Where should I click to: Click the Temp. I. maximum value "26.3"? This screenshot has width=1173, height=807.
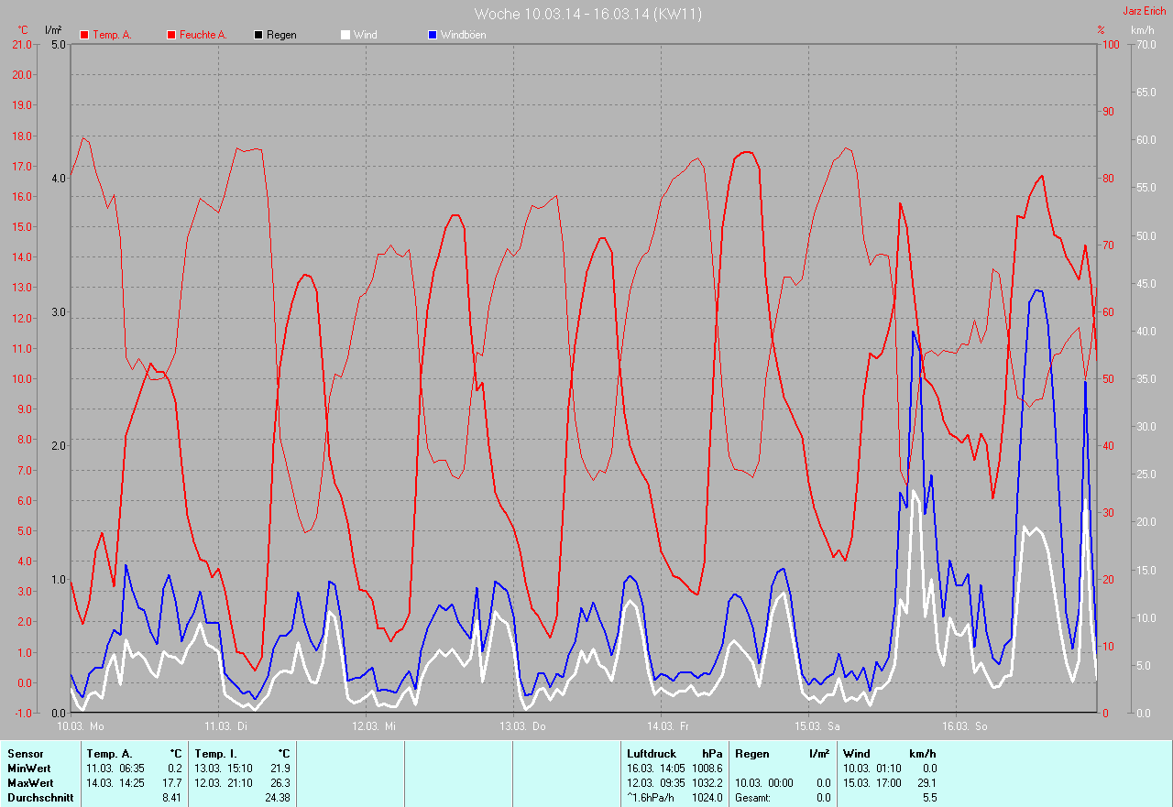tap(280, 783)
